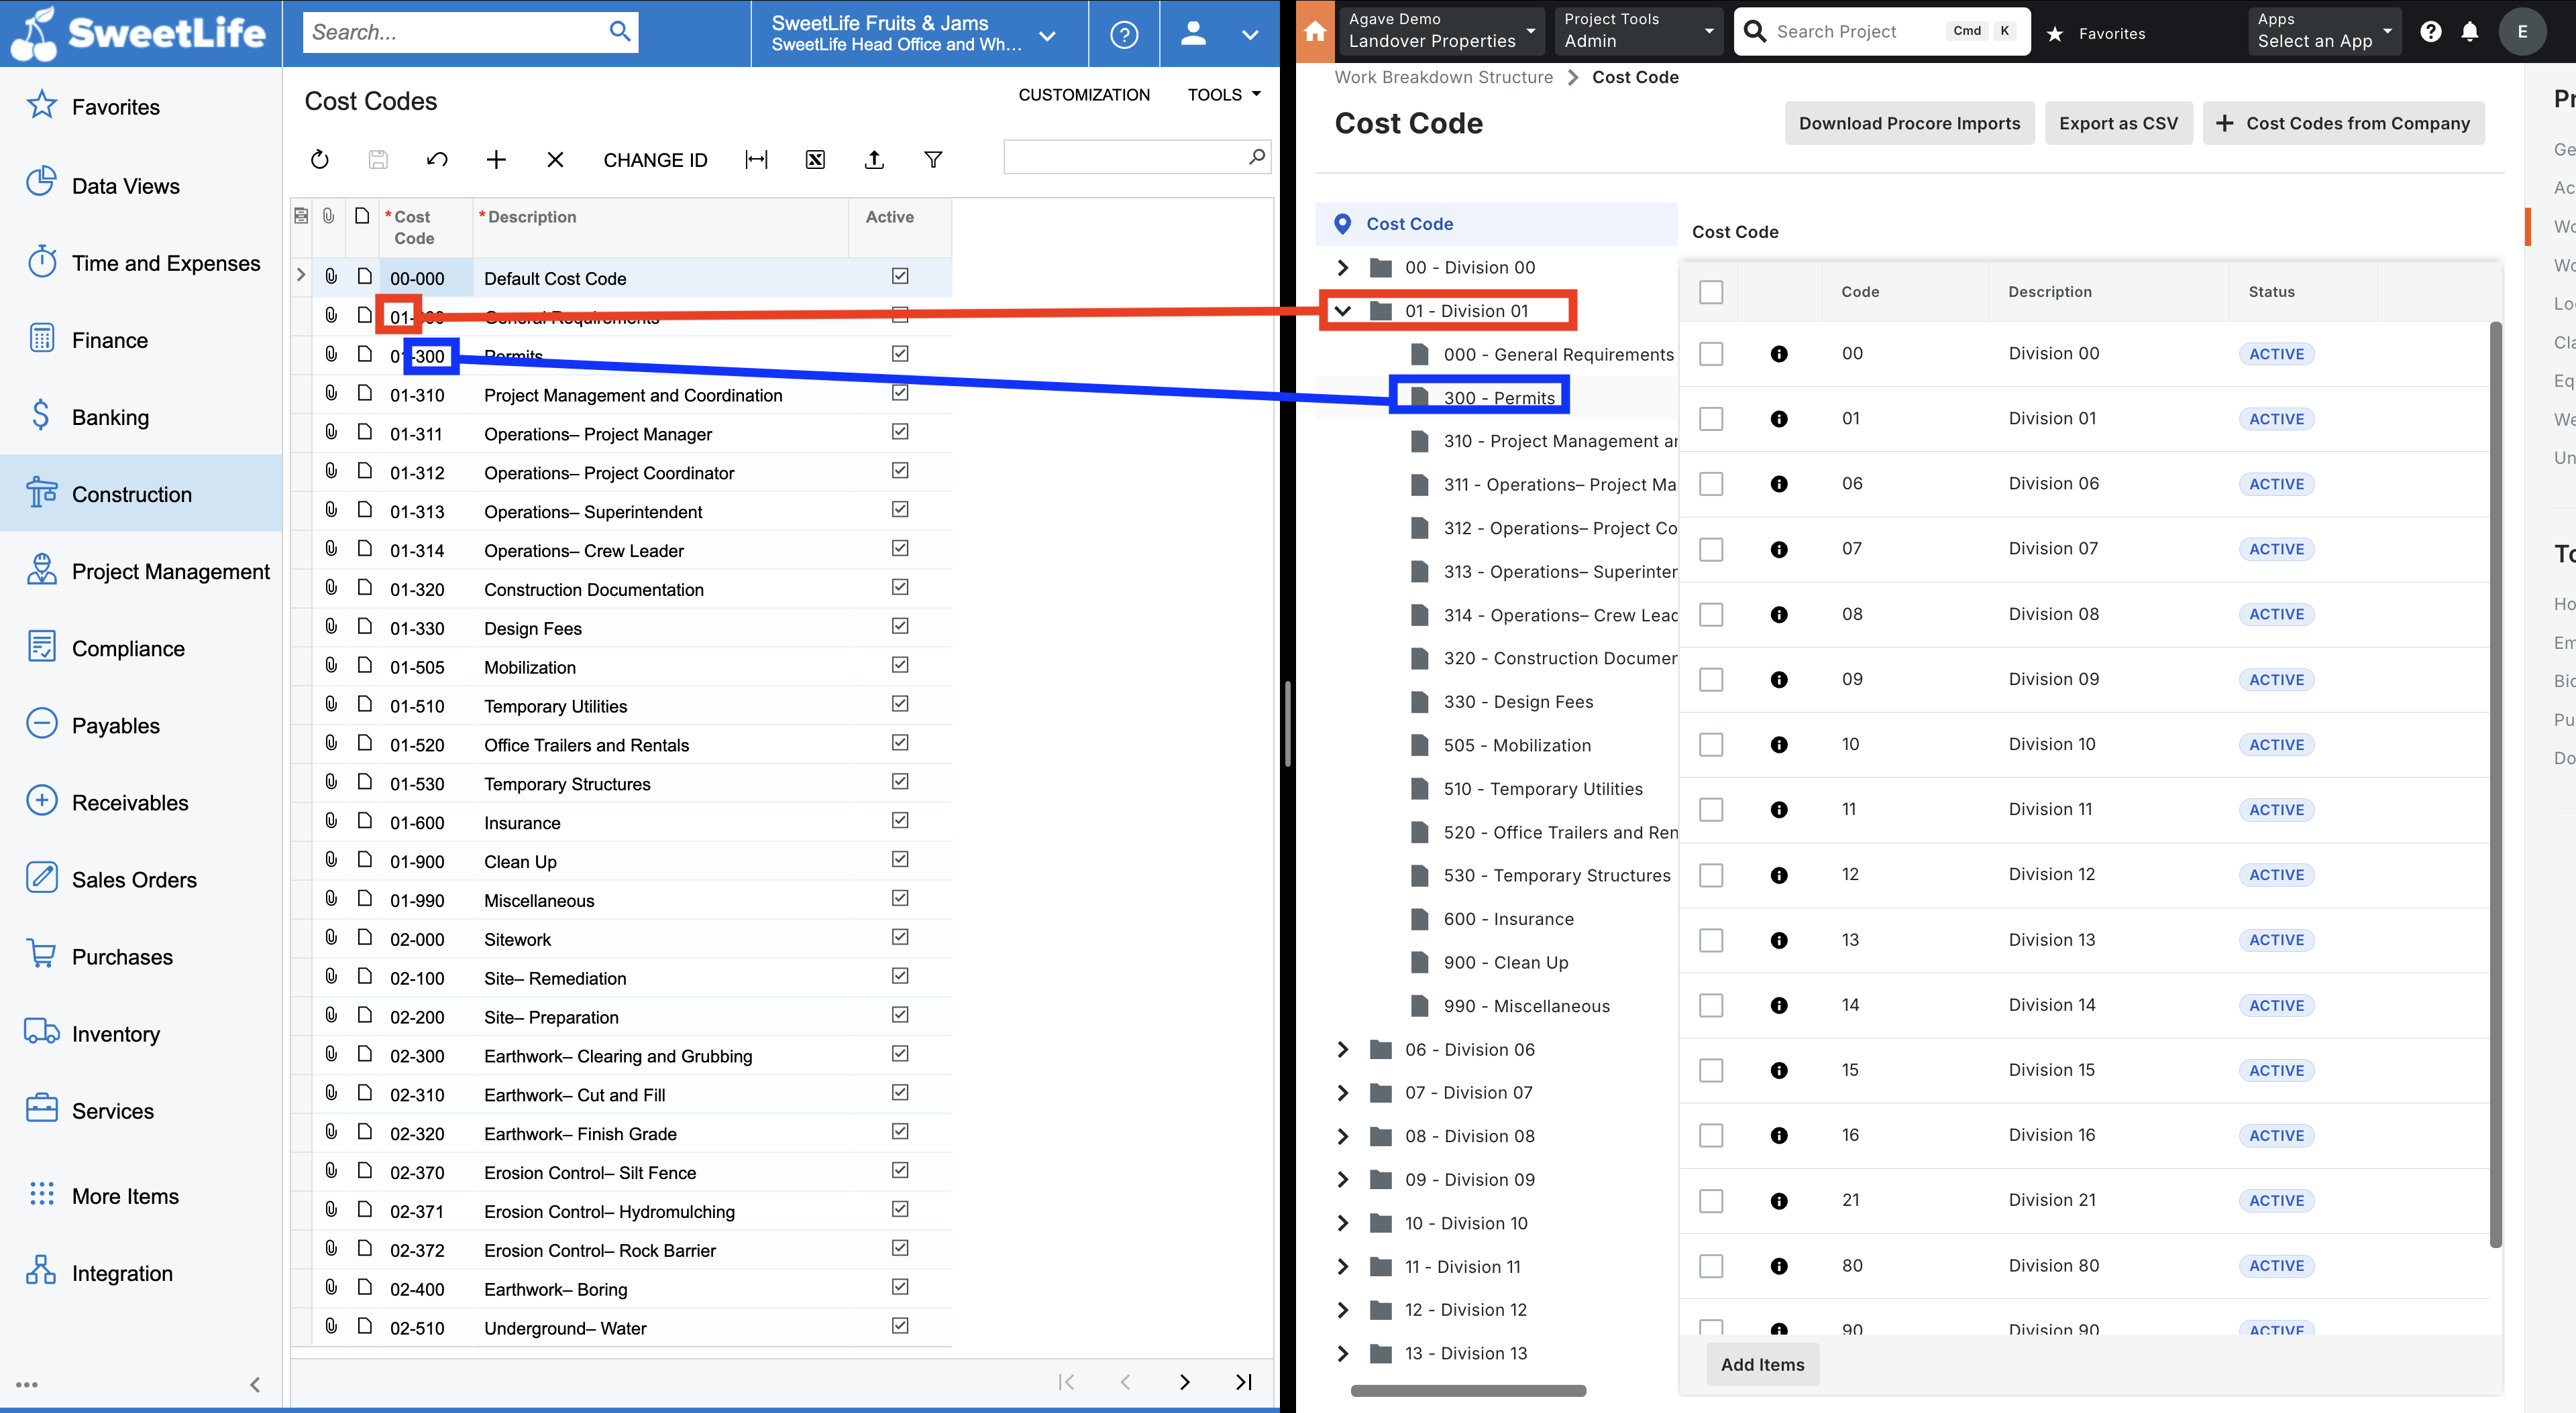
Task: Expand the 09 - Division 09 folder
Action: click(1342, 1179)
